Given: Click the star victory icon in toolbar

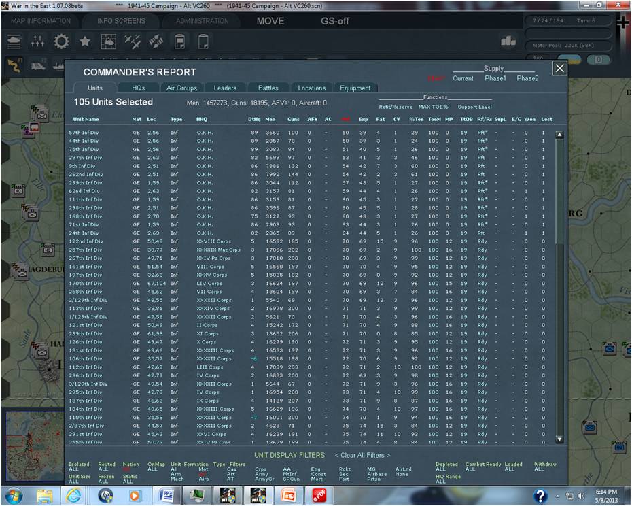Looking at the screenshot, I should 85,41.
